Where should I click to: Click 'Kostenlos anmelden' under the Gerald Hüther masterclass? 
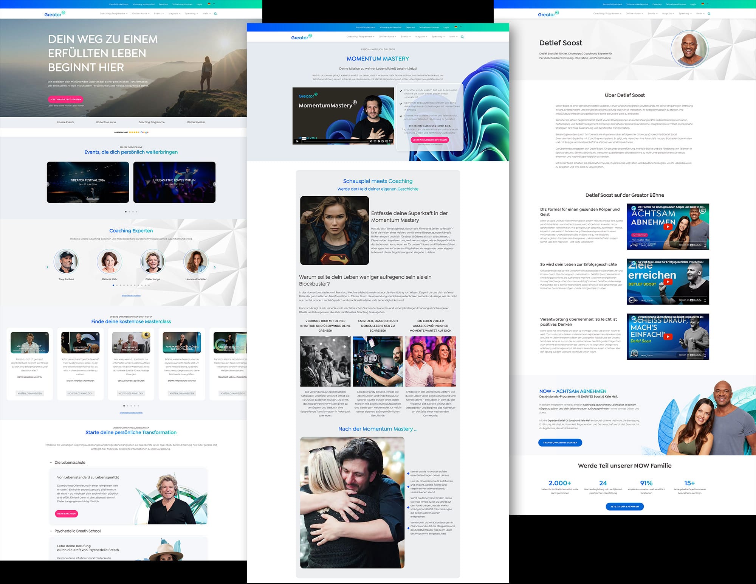coord(131,393)
